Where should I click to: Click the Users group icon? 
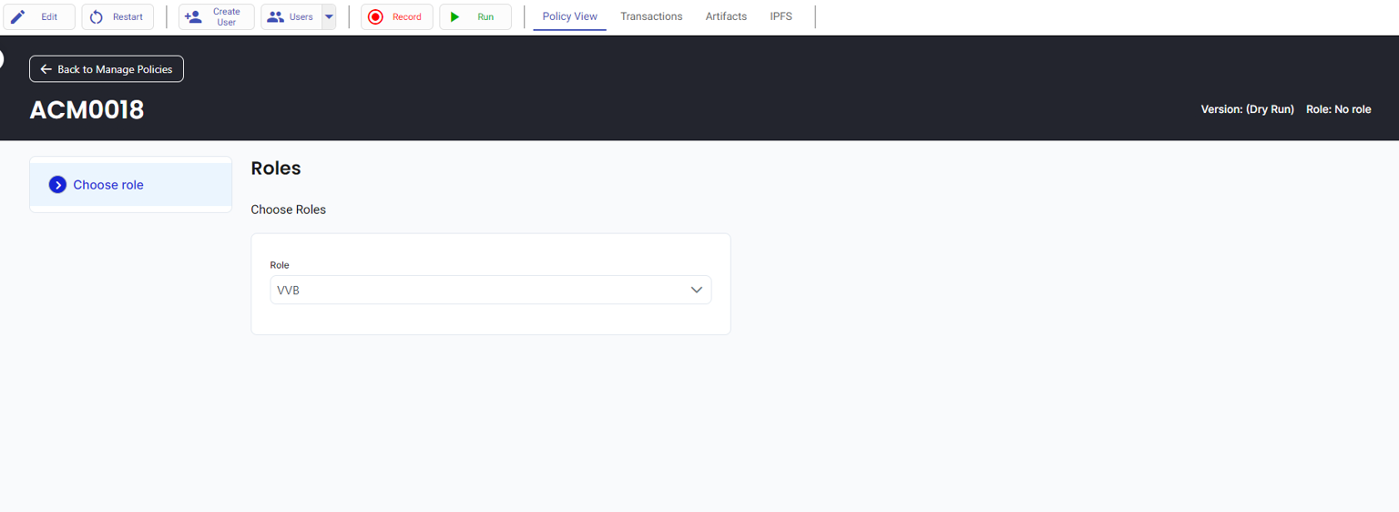click(x=275, y=16)
